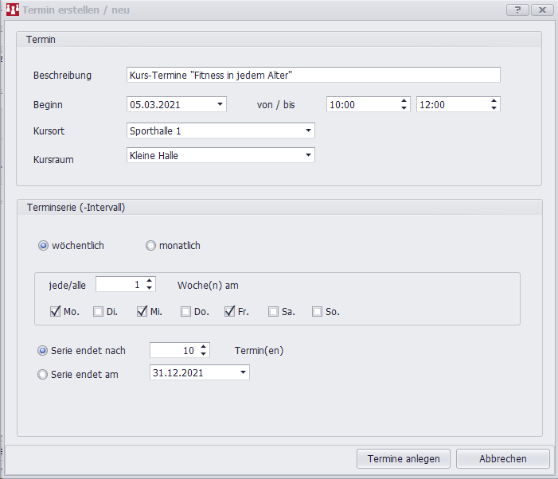Increase the start time 10:00 spinner
Image resolution: width=558 pixels, height=479 pixels.
[404, 101]
